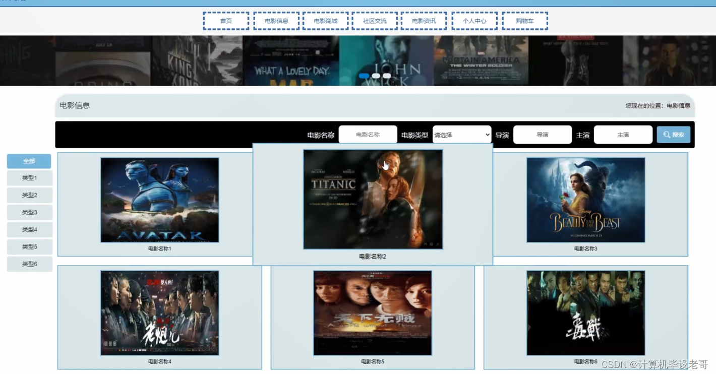Open the Beauty and the Beast poster
Viewport: 716px width, 374px height.
point(586,200)
